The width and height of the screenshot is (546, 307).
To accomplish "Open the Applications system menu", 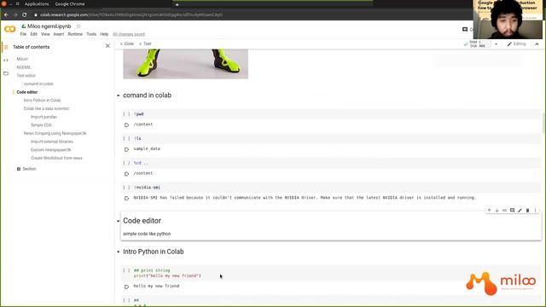I will click(x=37, y=4).
